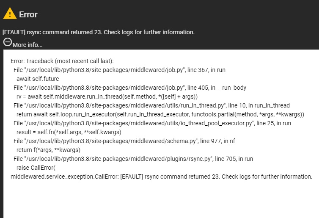Click the await self.future line
Image resolution: width=319 pixels, height=218 pixels.
38,79
